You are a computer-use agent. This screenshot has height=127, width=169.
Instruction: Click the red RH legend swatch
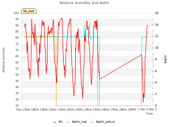pyautogui.click(x=55, y=122)
